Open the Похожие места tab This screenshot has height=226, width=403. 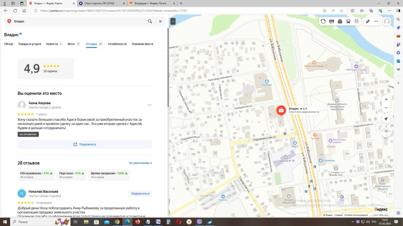click(x=142, y=44)
